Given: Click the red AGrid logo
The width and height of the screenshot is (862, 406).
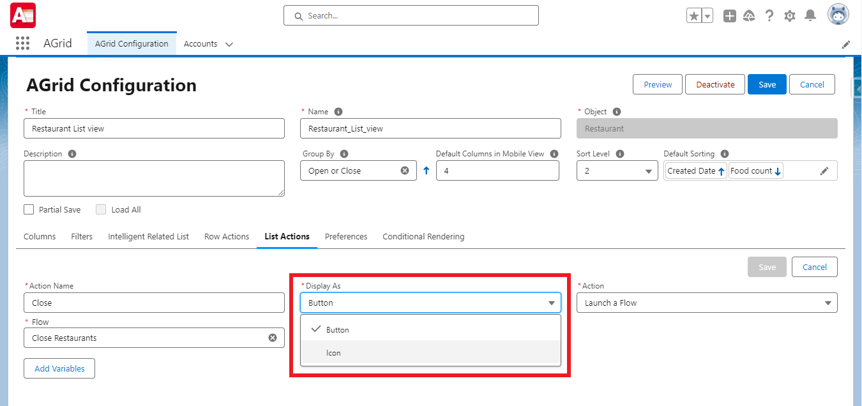Looking at the screenshot, I should pyautogui.click(x=23, y=15).
